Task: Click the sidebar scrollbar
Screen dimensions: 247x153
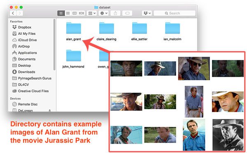Action: 54,45
